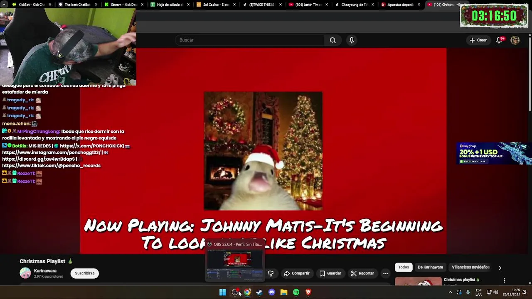Open volume control in system tray

point(496,292)
